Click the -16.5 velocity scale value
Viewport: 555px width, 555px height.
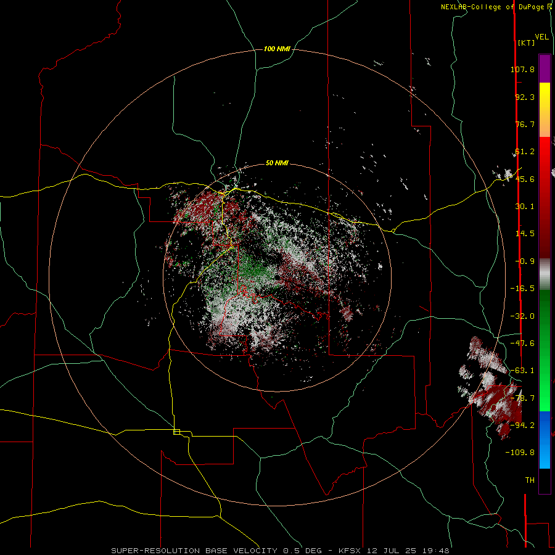click(522, 289)
